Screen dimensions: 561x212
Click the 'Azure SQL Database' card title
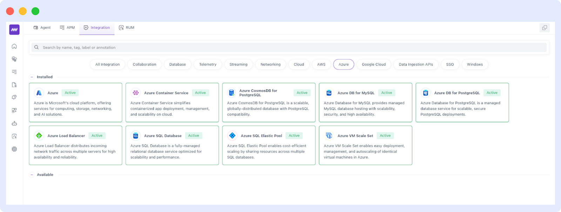point(163,136)
